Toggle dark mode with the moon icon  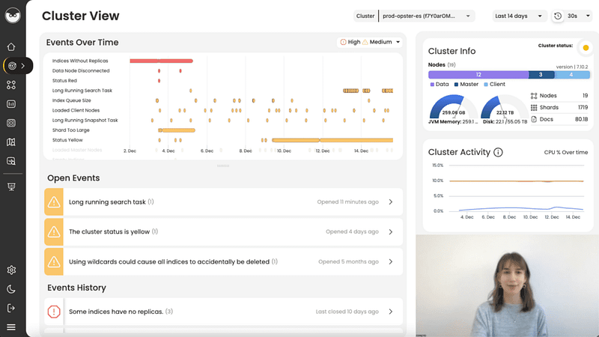tap(11, 289)
